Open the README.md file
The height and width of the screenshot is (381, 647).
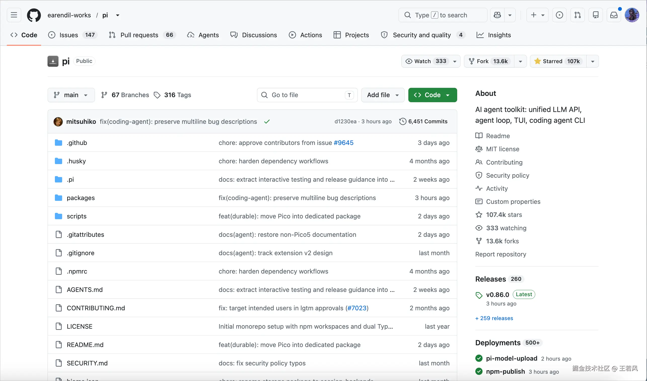(85, 345)
